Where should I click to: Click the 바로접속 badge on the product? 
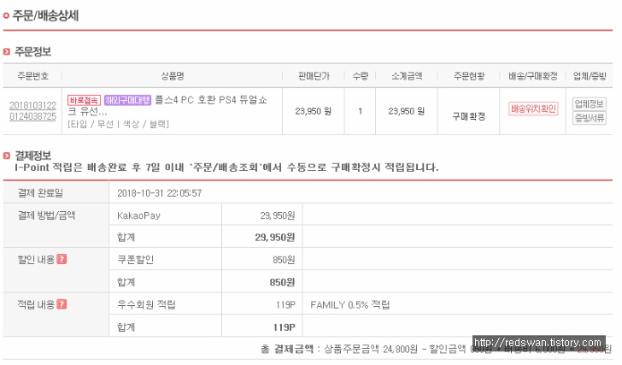click(84, 100)
